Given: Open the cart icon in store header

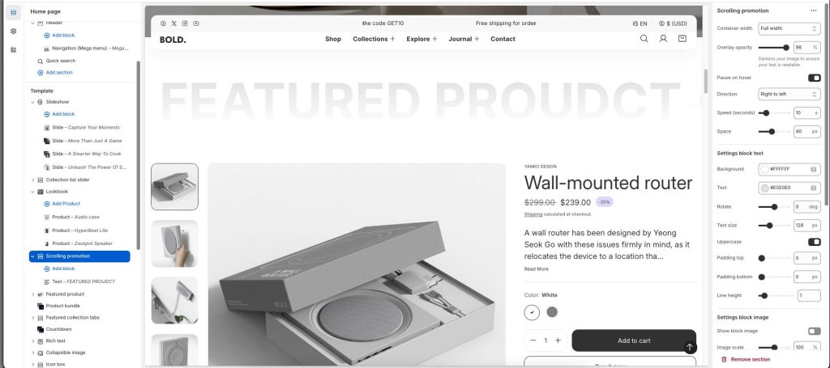Looking at the screenshot, I should click(682, 39).
